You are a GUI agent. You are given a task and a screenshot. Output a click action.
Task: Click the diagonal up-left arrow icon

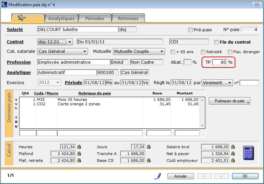pos(16,108)
